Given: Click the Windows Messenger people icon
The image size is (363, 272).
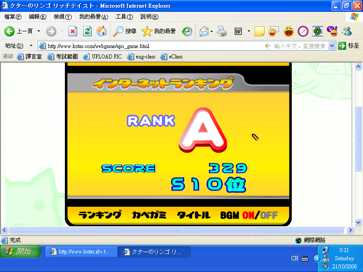Looking at the screenshot, I should pos(347,31).
